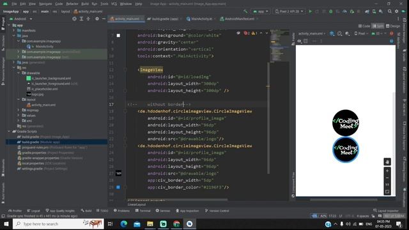Click the pan hand tool in preview
Screen dimensions: 409x230
[387, 162]
